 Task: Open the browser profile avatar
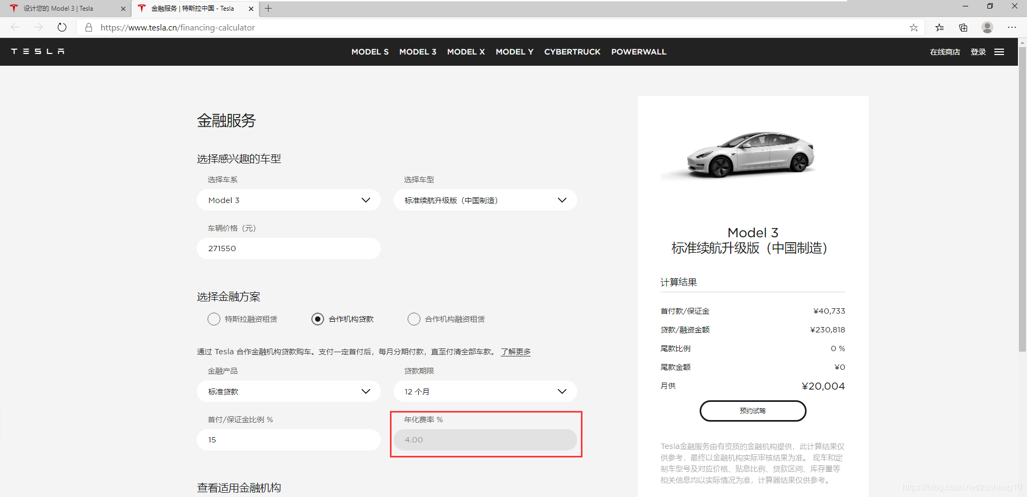pos(987,27)
